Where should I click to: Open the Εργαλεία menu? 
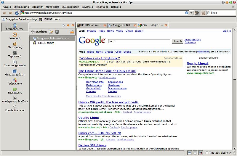pos(87,7)
